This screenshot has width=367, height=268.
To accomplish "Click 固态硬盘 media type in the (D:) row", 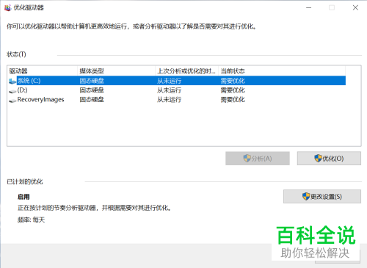I will click(x=92, y=90).
